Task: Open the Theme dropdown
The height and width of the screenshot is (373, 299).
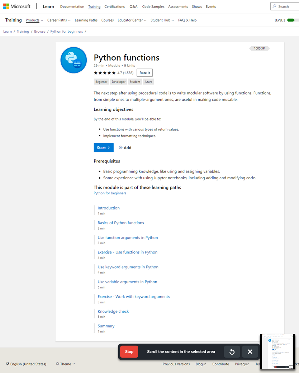Action: tap(66, 364)
